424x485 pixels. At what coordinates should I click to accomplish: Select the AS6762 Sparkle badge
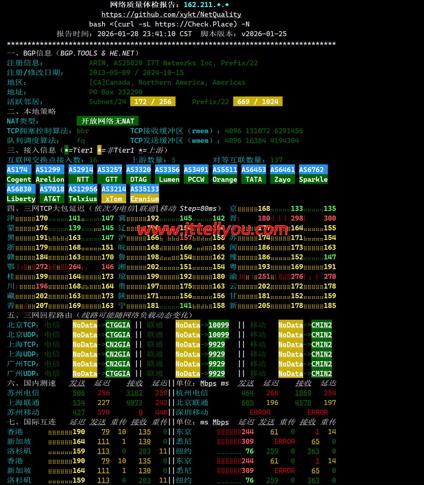pyautogui.click(x=313, y=174)
